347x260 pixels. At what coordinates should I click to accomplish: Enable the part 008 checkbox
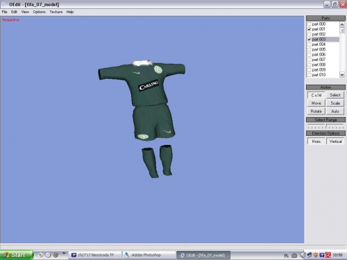coord(309,64)
